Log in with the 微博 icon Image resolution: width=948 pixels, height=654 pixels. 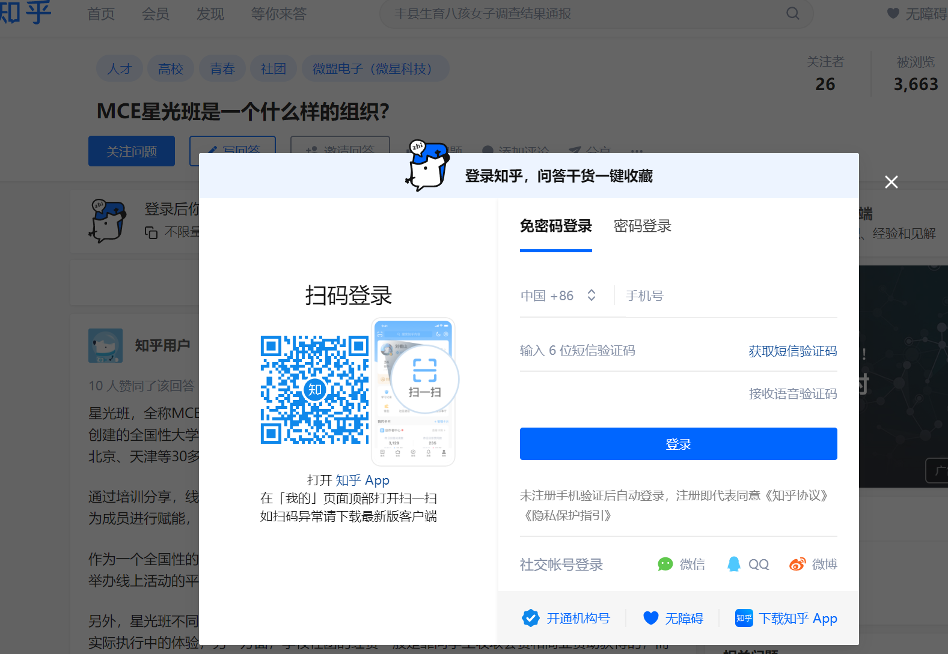[x=797, y=564]
